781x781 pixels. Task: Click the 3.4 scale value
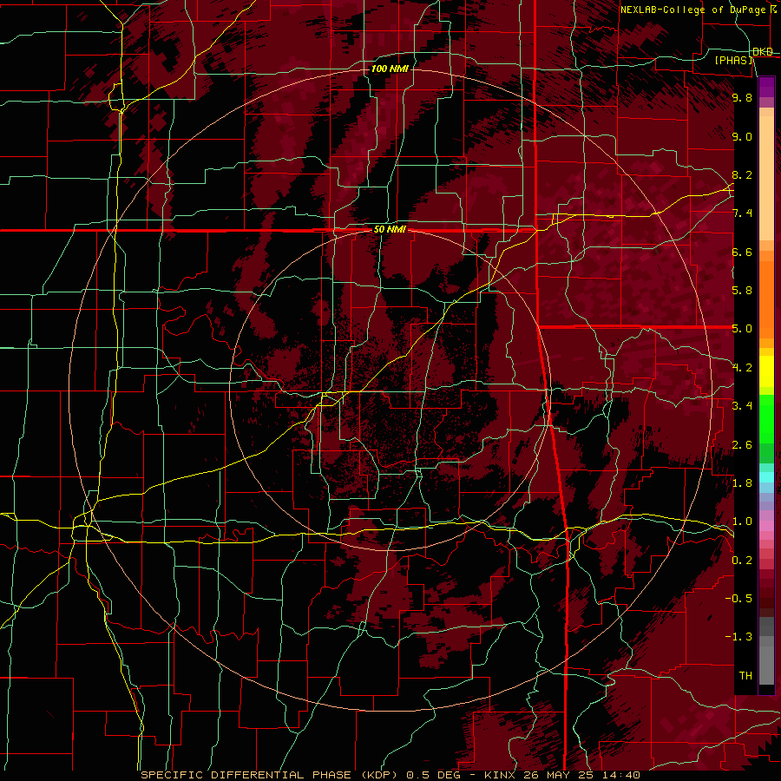coord(742,406)
